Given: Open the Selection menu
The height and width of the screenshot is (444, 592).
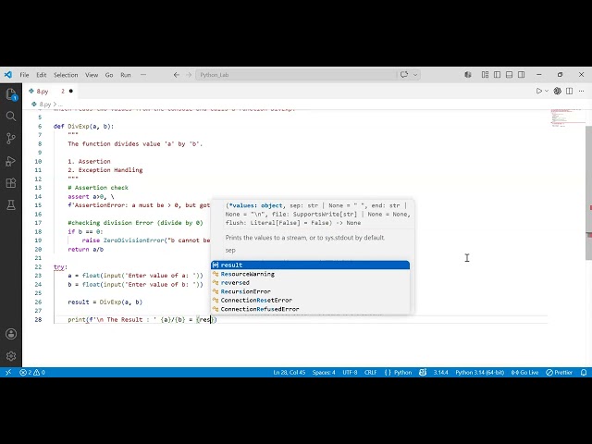Looking at the screenshot, I should [x=66, y=75].
